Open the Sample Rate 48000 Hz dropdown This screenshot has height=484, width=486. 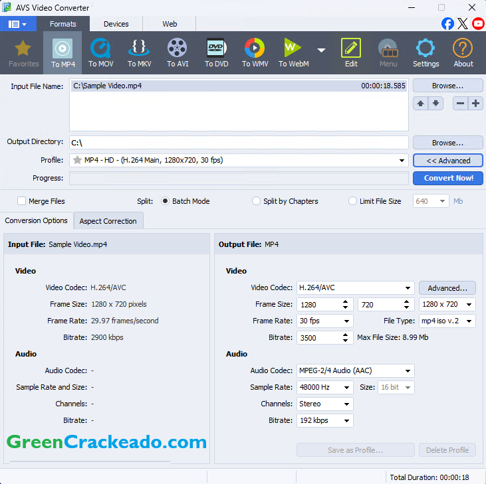click(x=346, y=388)
